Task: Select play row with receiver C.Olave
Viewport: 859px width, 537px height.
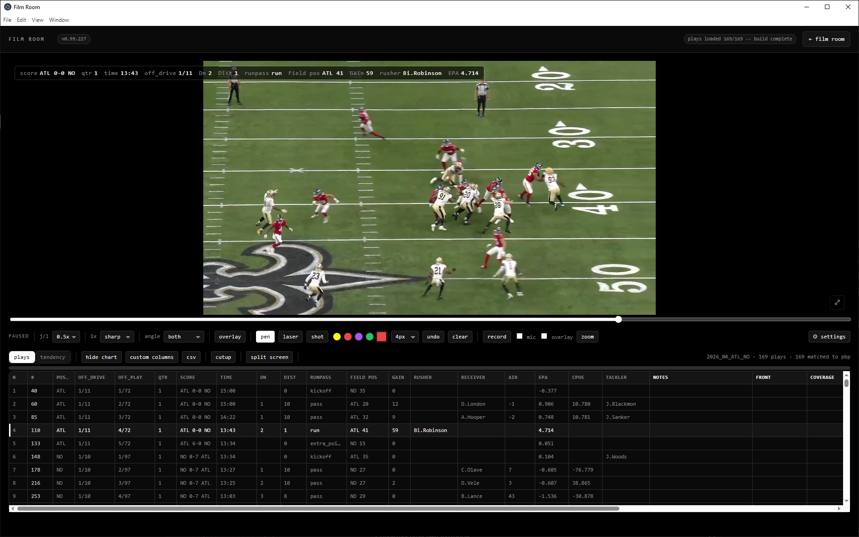Action: [426, 470]
